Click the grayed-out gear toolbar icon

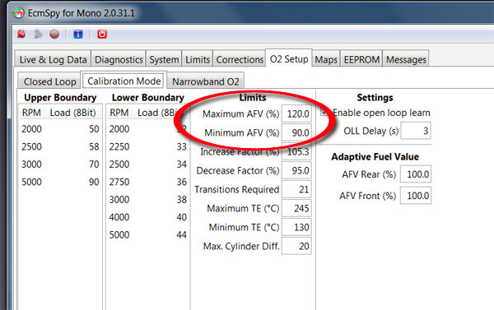tap(38, 34)
